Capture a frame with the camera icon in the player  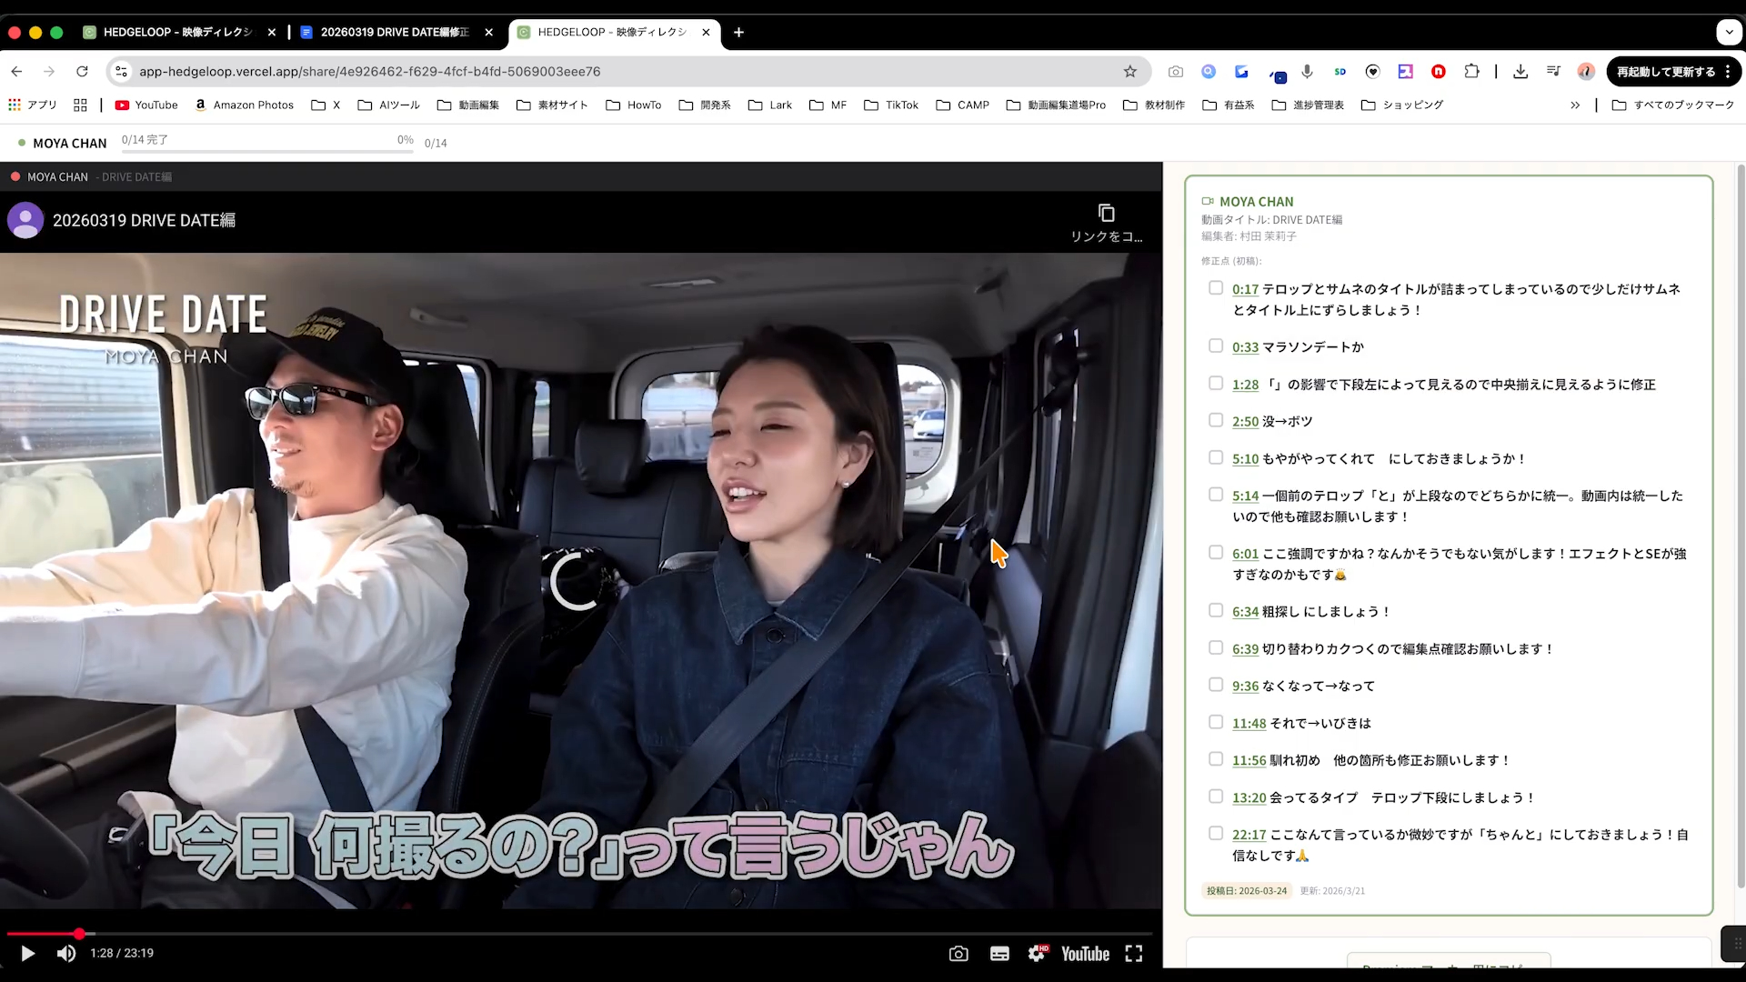[x=958, y=953]
